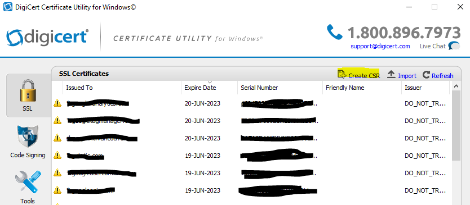Click the Live Chat text link
The height and width of the screenshot is (205, 470).
click(433, 46)
